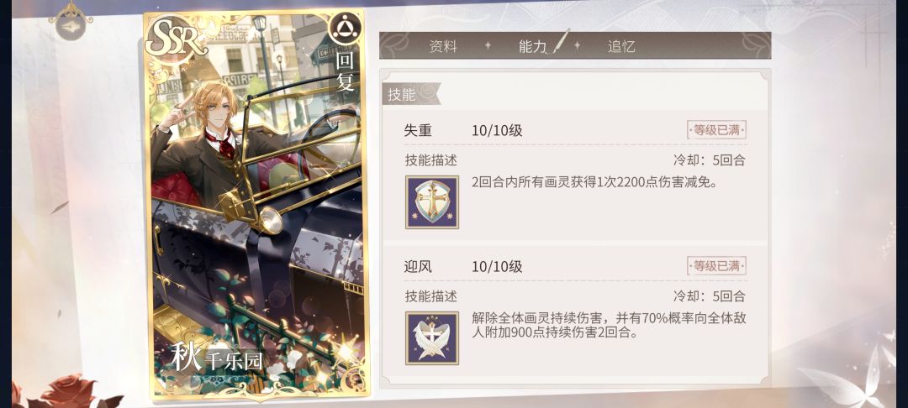Screen dimensions: 908x408
Task: Tap the quill pen icon on tab bar
Action: click(x=561, y=42)
